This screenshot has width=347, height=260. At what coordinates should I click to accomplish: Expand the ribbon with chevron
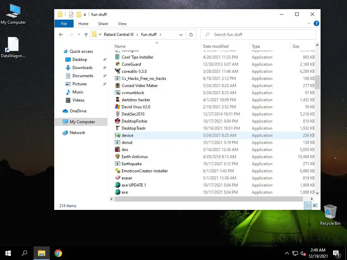(x=309, y=23)
